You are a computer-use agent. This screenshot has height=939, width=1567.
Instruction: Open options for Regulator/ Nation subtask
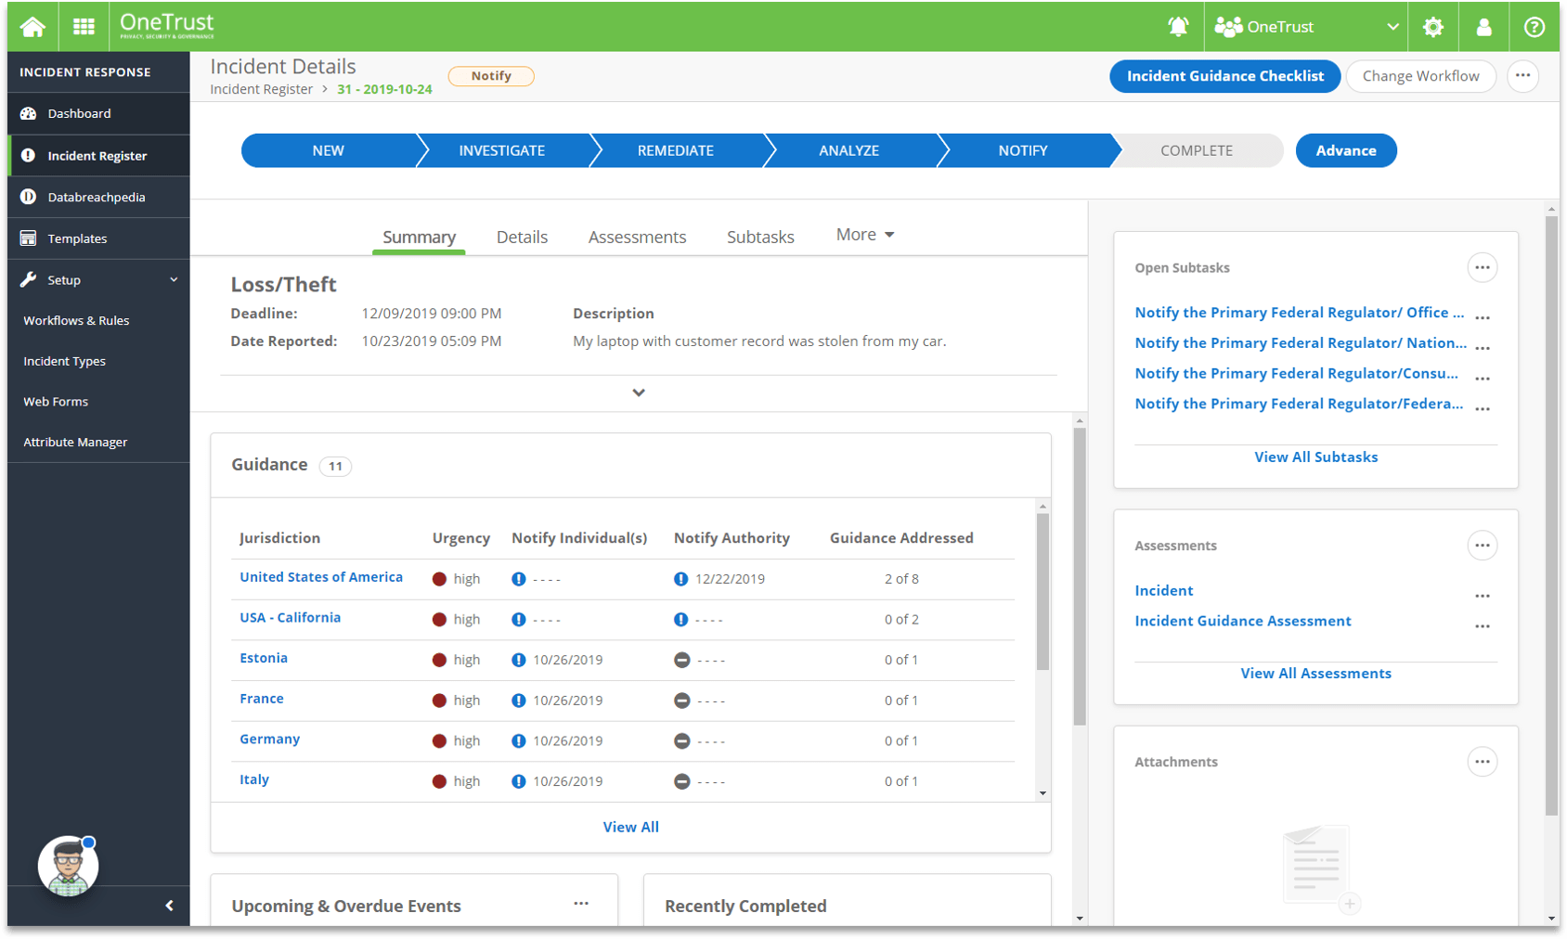point(1483,348)
